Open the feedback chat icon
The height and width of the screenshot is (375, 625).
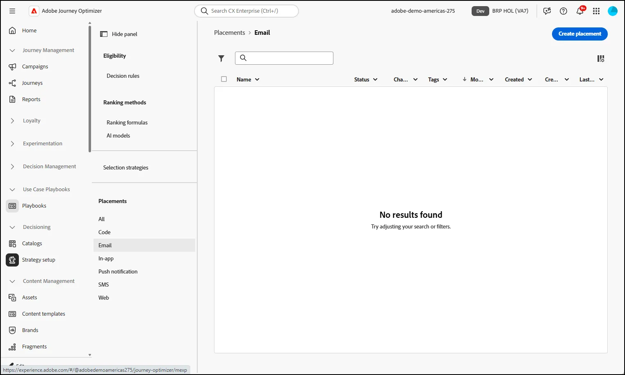(x=547, y=11)
